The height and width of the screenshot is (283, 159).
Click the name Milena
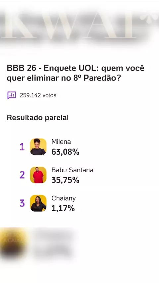point(61,142)
